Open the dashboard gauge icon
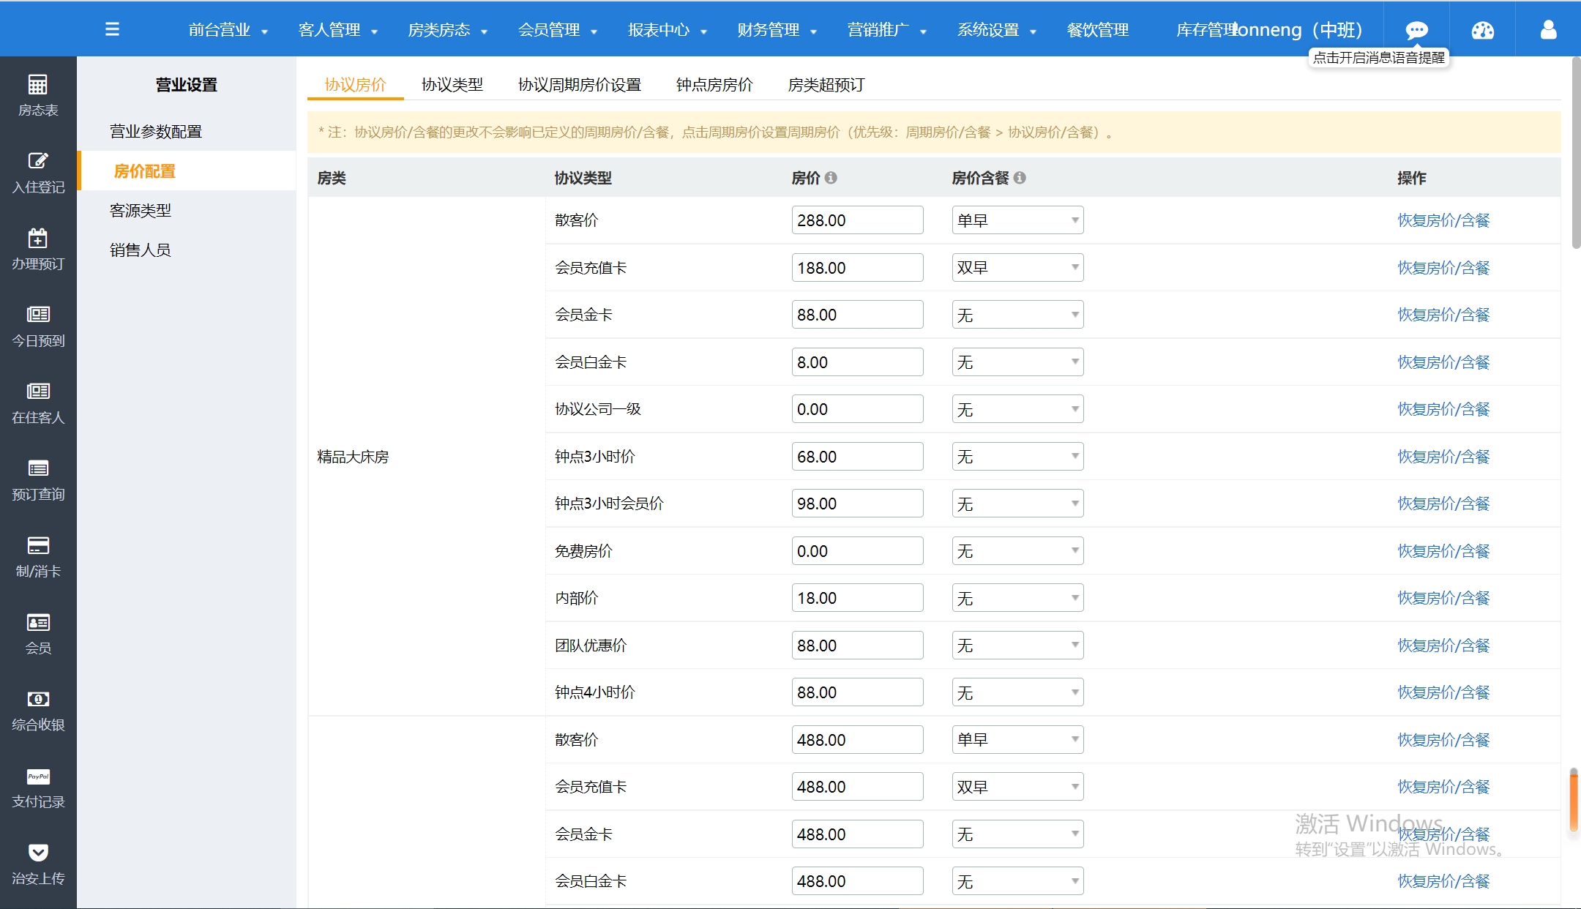 click(x=1482, y=30)
